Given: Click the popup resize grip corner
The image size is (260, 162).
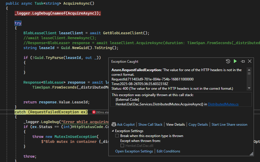Looking at the screenshot, I should click(252, 154).
